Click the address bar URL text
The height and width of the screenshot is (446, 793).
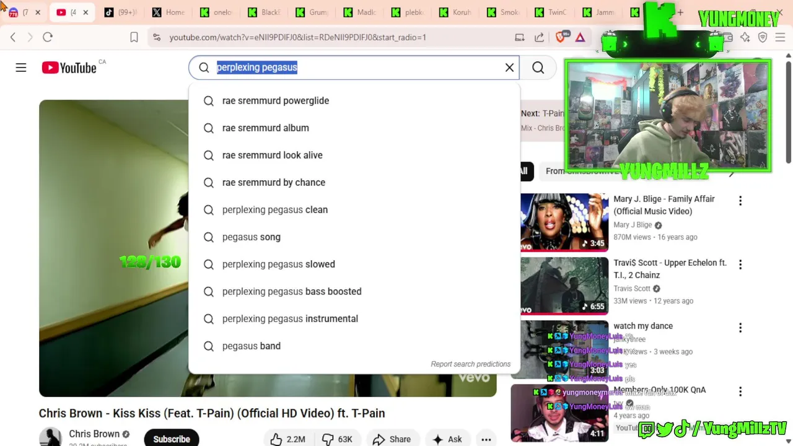tap(298, 37)
